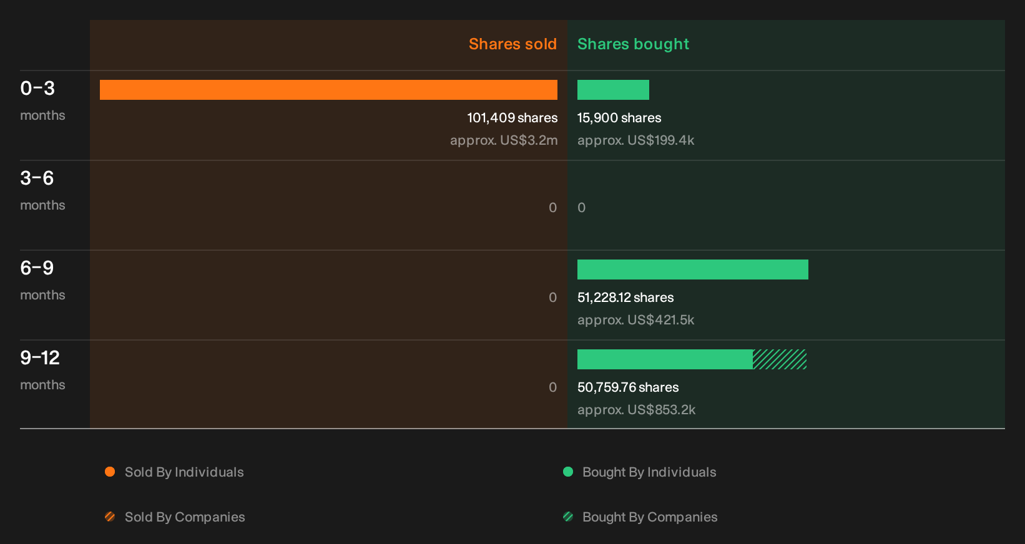Select the Bought By Individuals legend label
Image resolution: width=1025 pixels, height=544 pixels.
coord(649,472)
